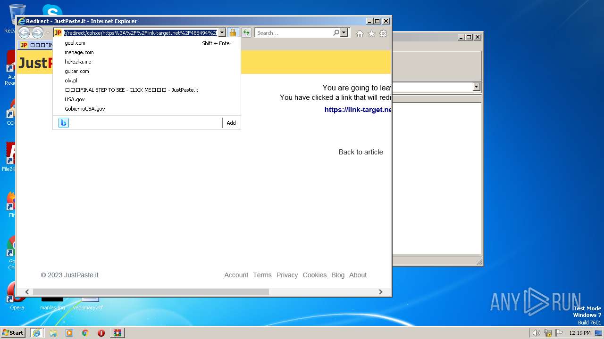Click the 12:19 PM system clock
This screenshot has width=604, height=339.
pos(580,333)
